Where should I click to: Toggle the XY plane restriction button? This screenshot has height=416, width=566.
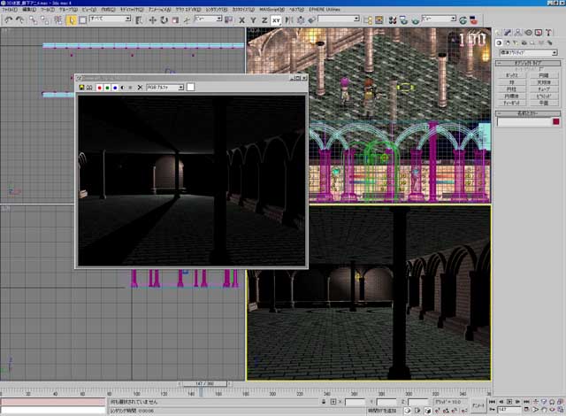[276, 20]
